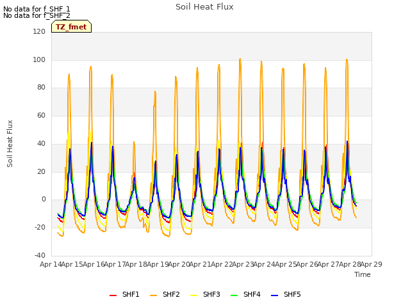Click the y-axis label 80
Screen dimensions: 410x307
[x=41, y=88]
